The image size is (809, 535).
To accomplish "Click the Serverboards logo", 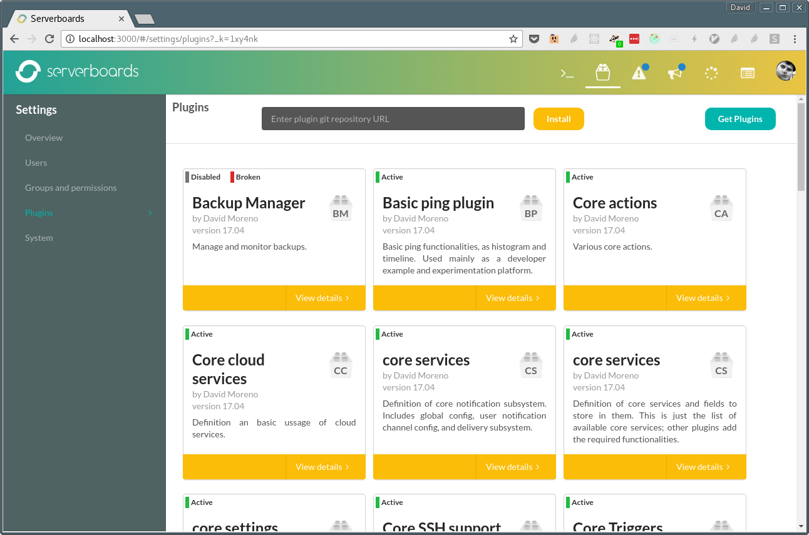I will [x=76, y=71].
